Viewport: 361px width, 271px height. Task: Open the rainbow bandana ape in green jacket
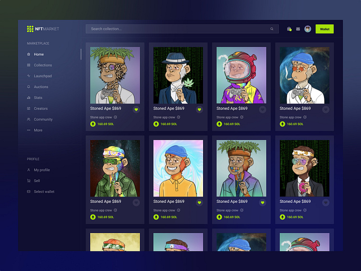click(x=115, y=168)
